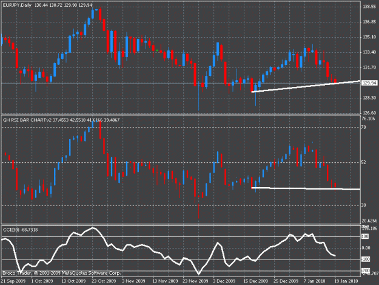
Task: Select the 128.30 price scale value
Action: (x=369, y=98)
